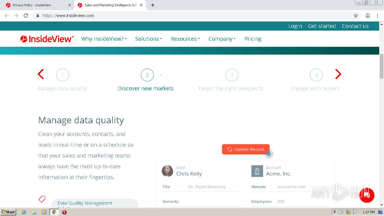Bookmark this page with the star icon
384x216 pixels.
[x=356, y=16]
